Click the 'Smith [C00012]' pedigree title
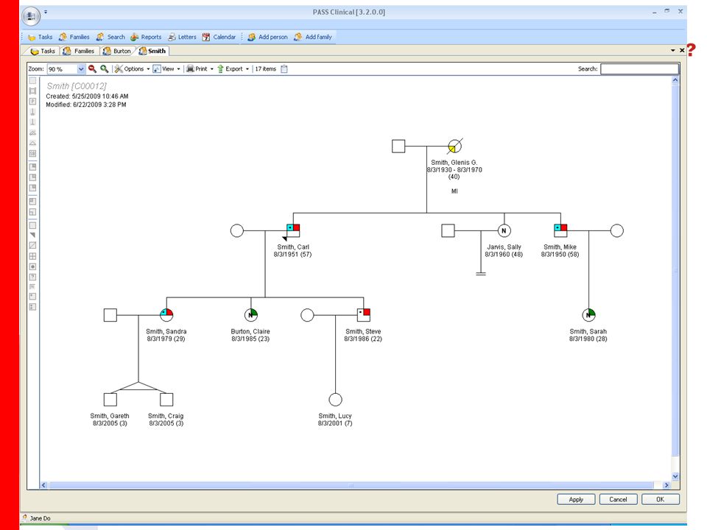 pyautogui.click(x=77, y=86)
